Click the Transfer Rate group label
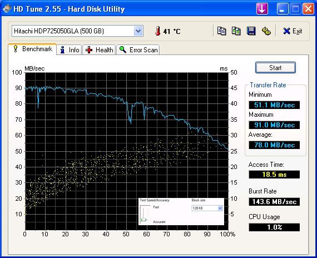 click(268, 85)
